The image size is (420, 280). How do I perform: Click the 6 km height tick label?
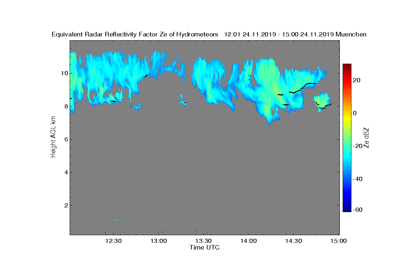pos(66,139)
